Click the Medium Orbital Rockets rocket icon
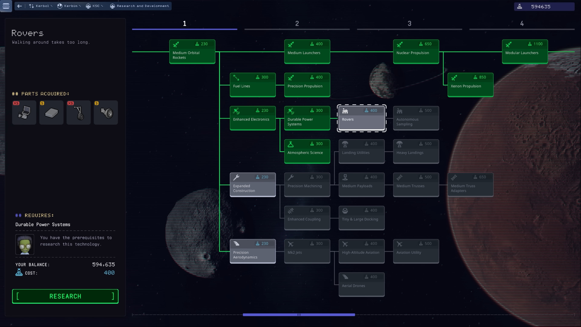This screenshot has width=581, height=327. [176, 44]
